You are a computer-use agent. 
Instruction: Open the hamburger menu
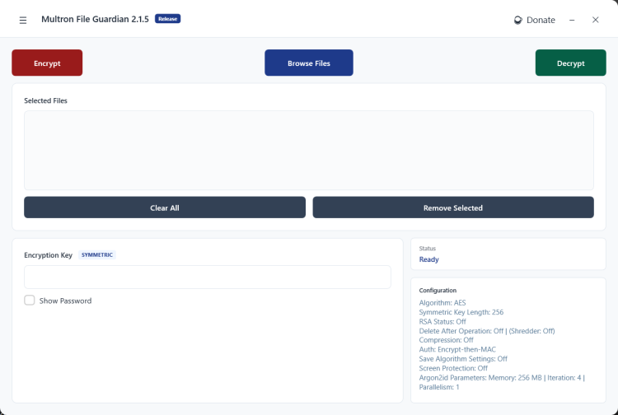point(23,20)
